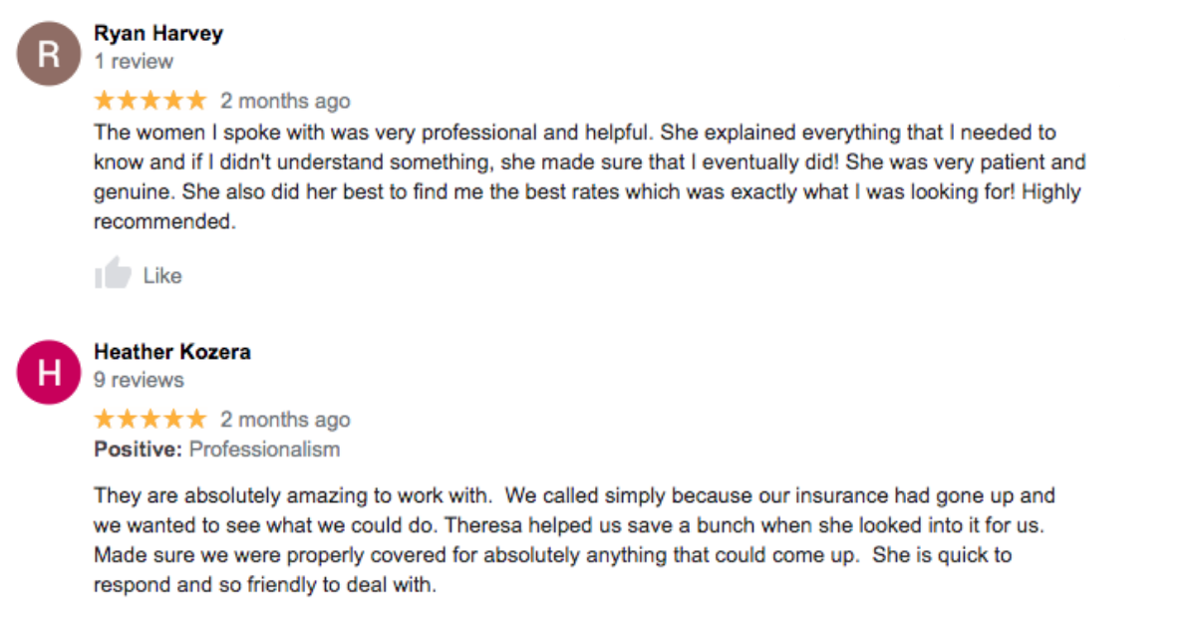Click the fifth star in Ryan Harvey's rating
Screen dimensions: 1196x628
point(196,101)
